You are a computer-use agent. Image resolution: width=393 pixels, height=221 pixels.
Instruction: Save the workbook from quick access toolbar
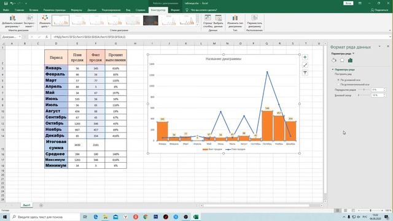[x=6, y=4]
